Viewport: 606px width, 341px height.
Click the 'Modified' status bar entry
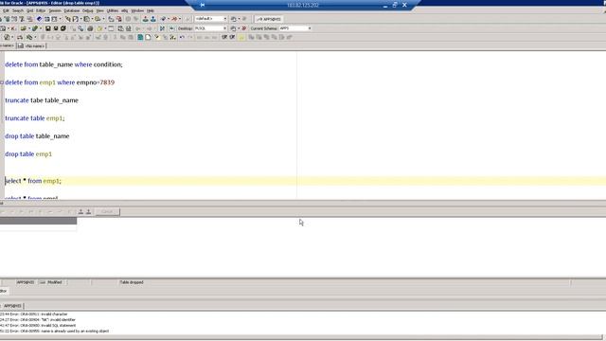pos(55,282)
